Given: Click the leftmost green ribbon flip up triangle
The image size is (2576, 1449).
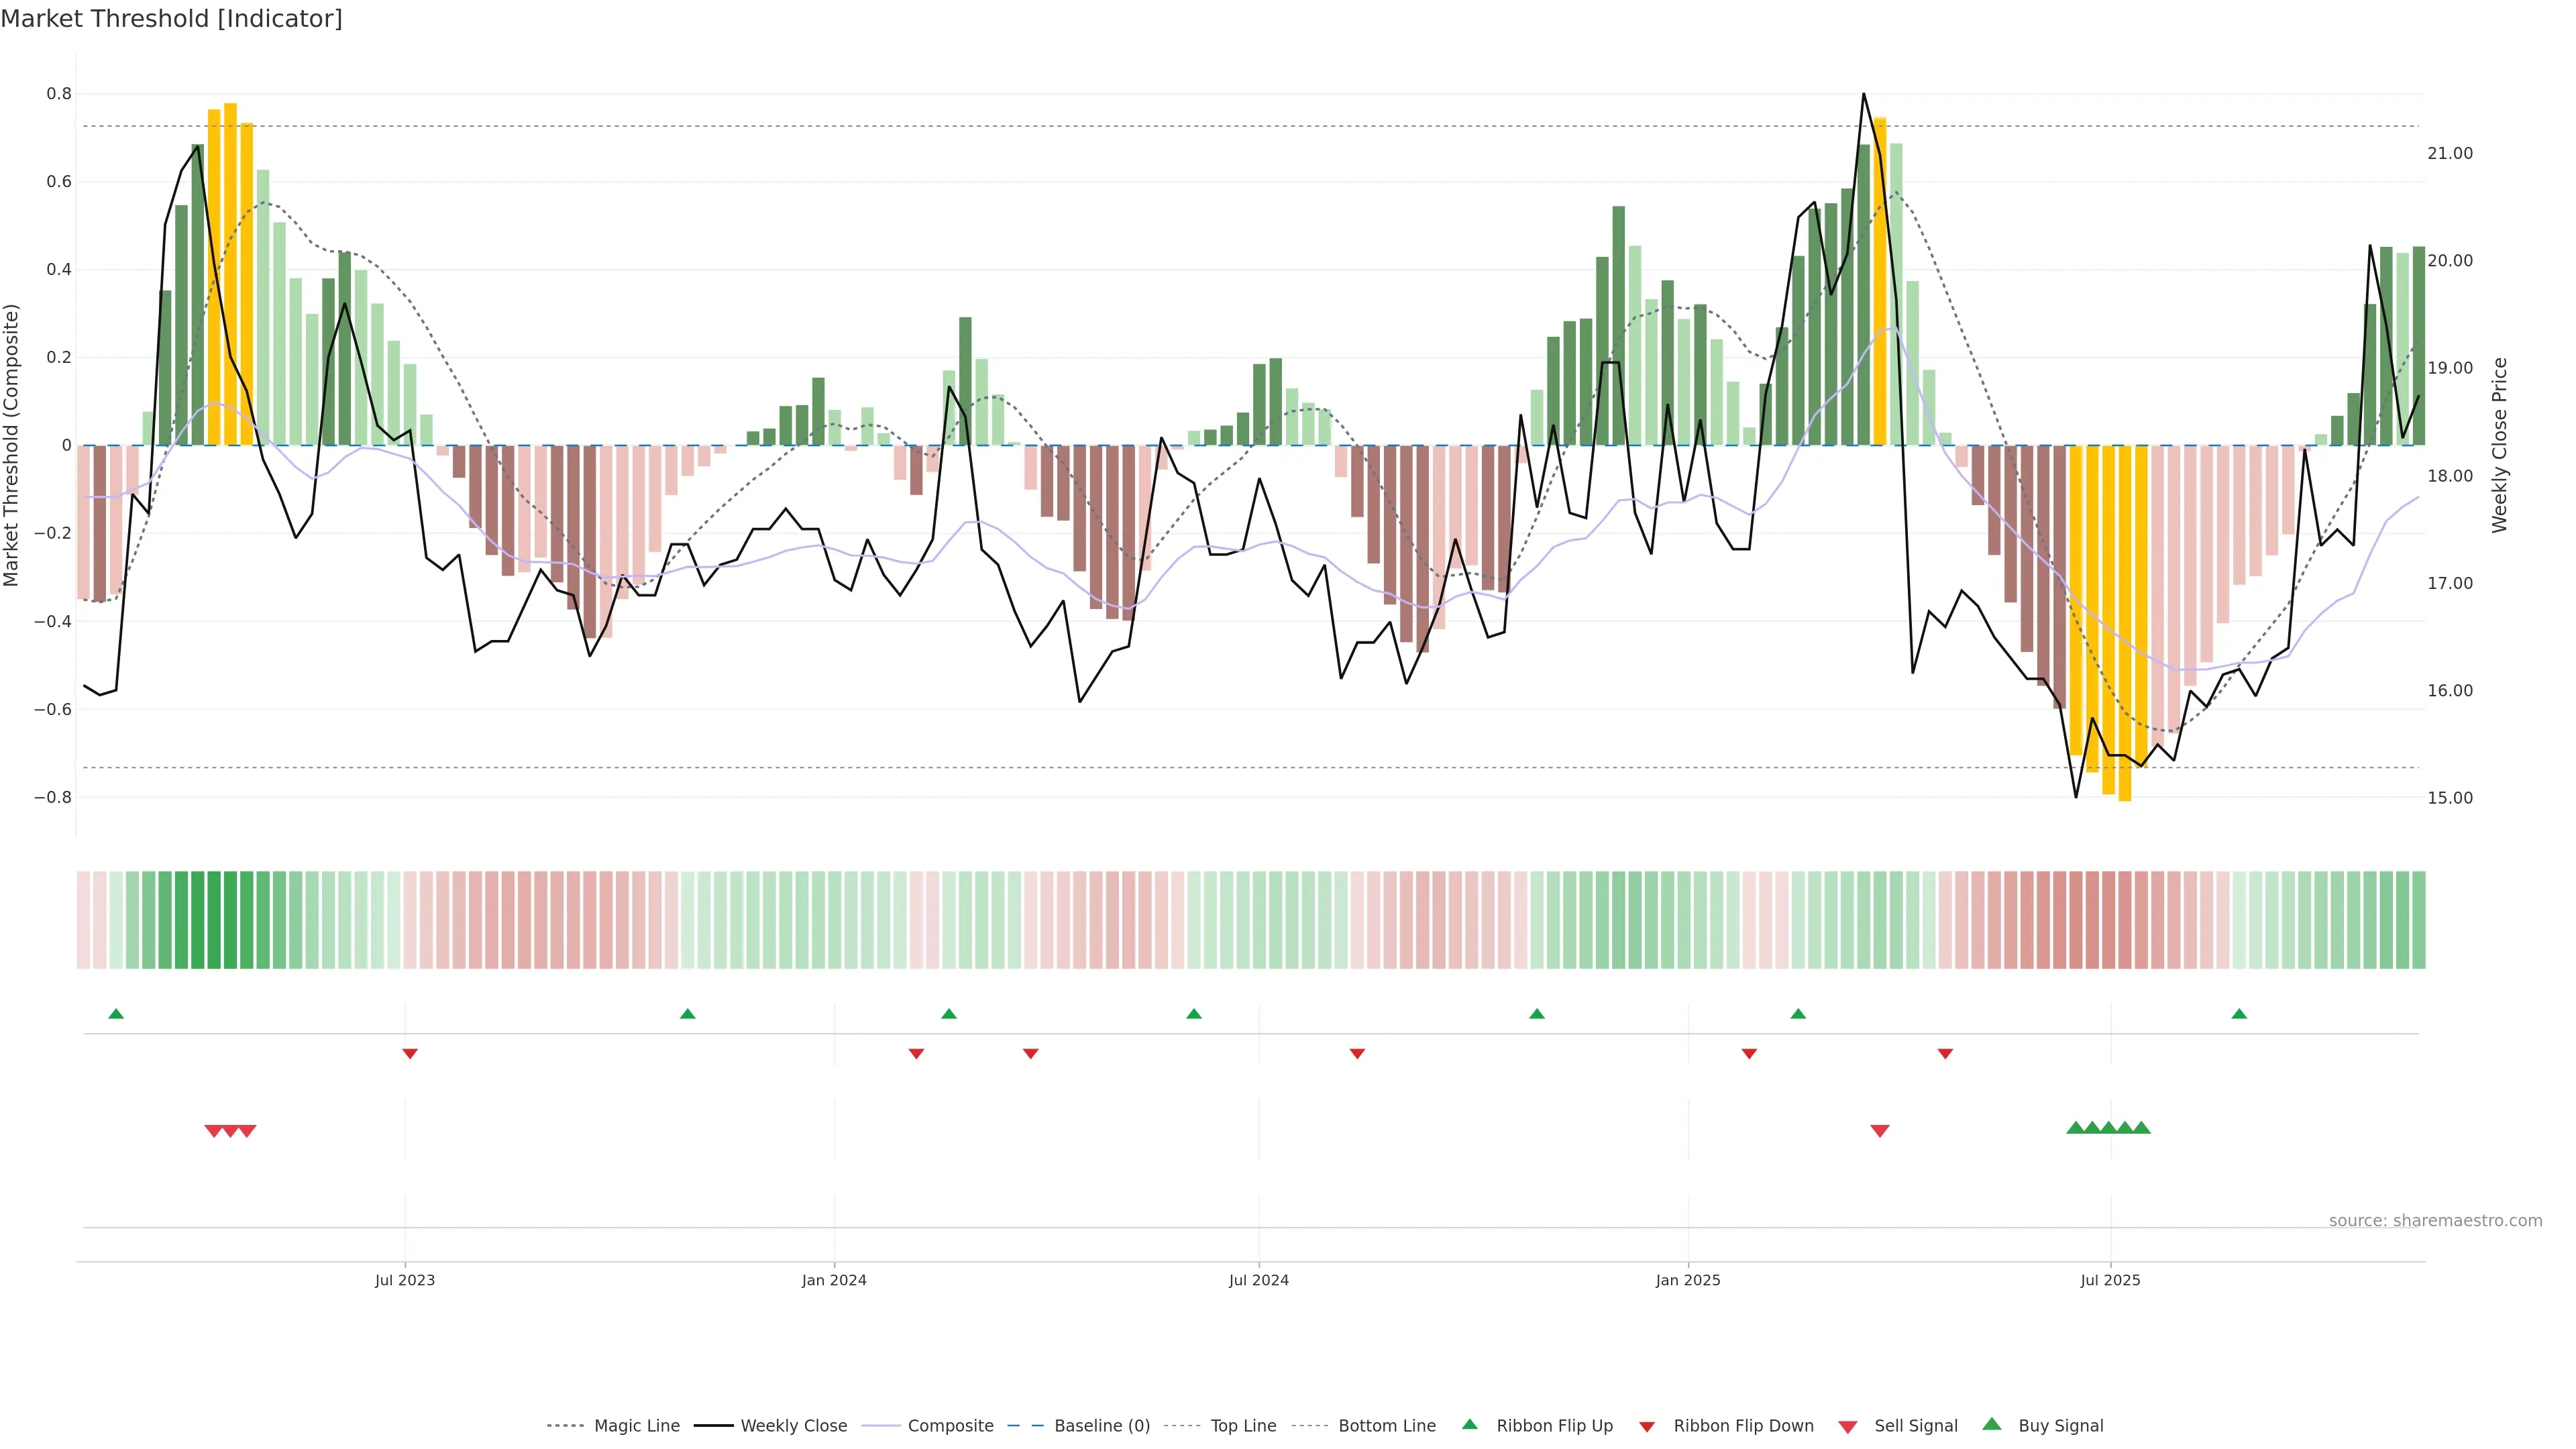Looking at the screenshot, I should coord(116,1014).
